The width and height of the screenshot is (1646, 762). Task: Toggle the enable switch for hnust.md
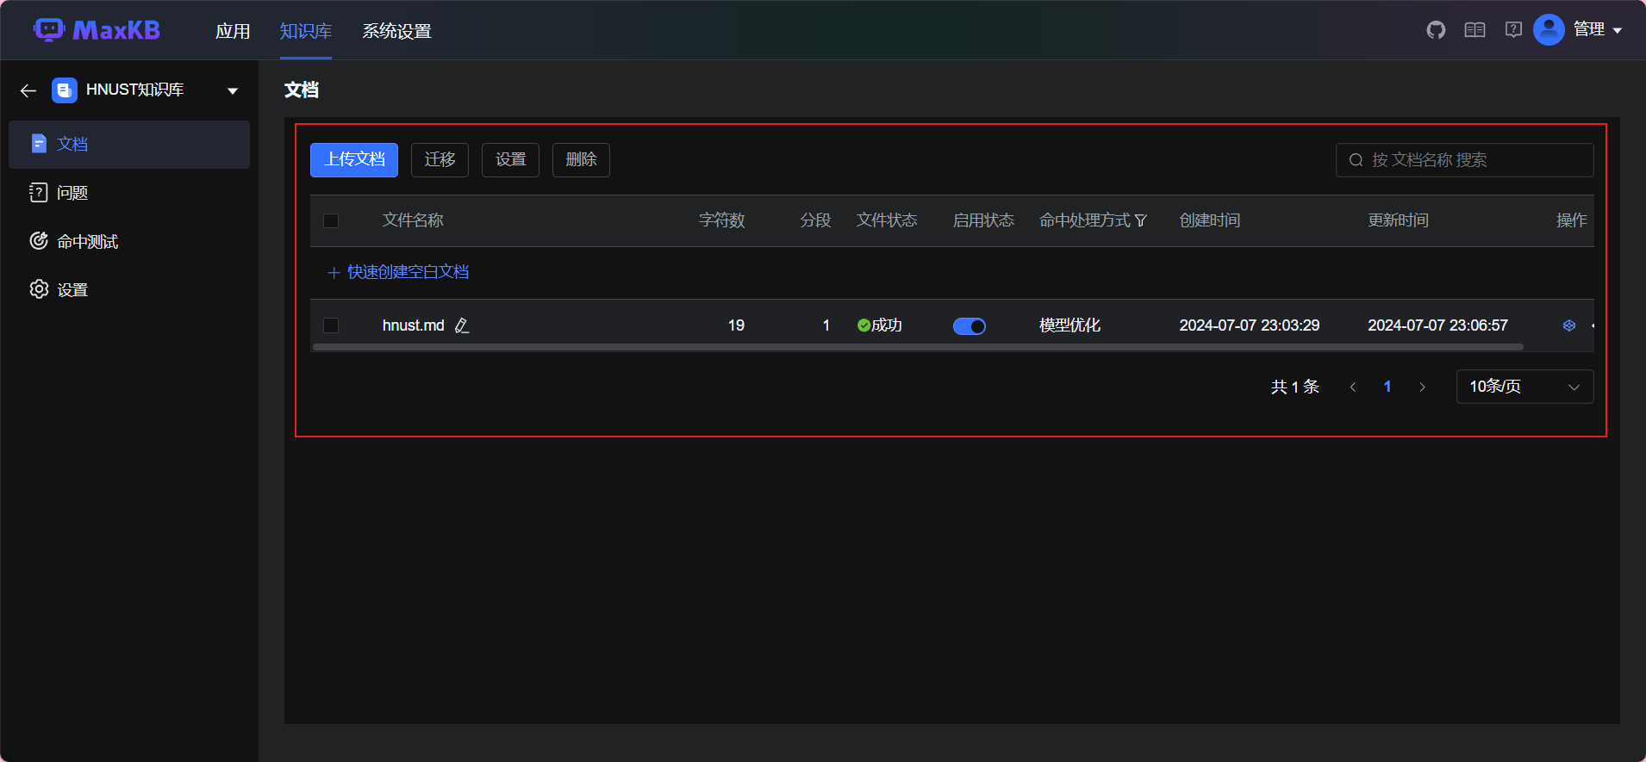point(969,326)
